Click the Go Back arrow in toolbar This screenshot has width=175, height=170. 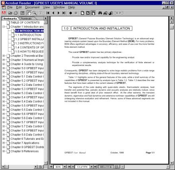[71, 13]
